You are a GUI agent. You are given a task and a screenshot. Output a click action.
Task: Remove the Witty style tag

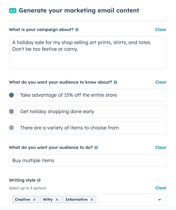pos(57,200)
